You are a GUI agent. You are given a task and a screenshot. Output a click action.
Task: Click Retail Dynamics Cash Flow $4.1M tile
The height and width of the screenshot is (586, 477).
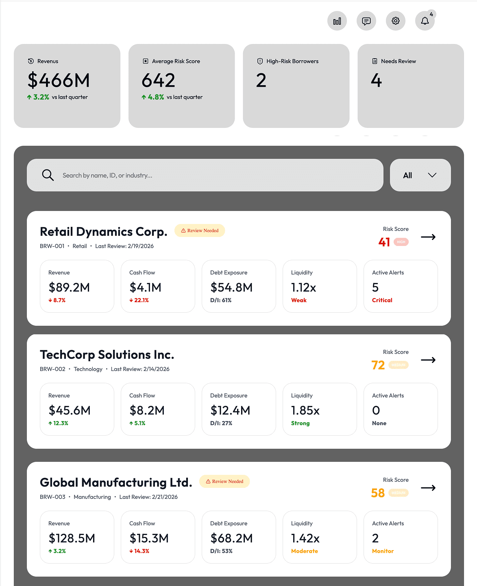point(158,286)
